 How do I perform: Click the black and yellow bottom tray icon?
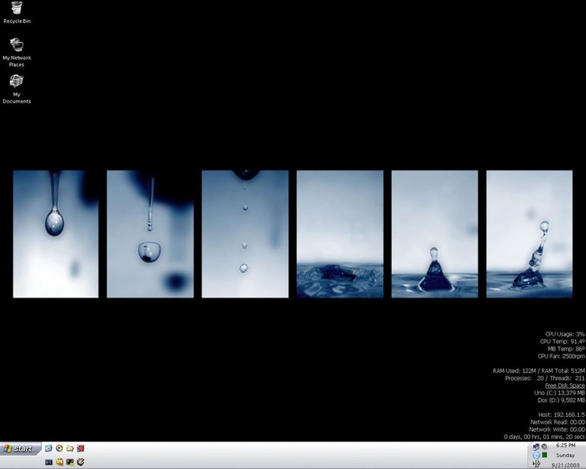coord(537,463)
